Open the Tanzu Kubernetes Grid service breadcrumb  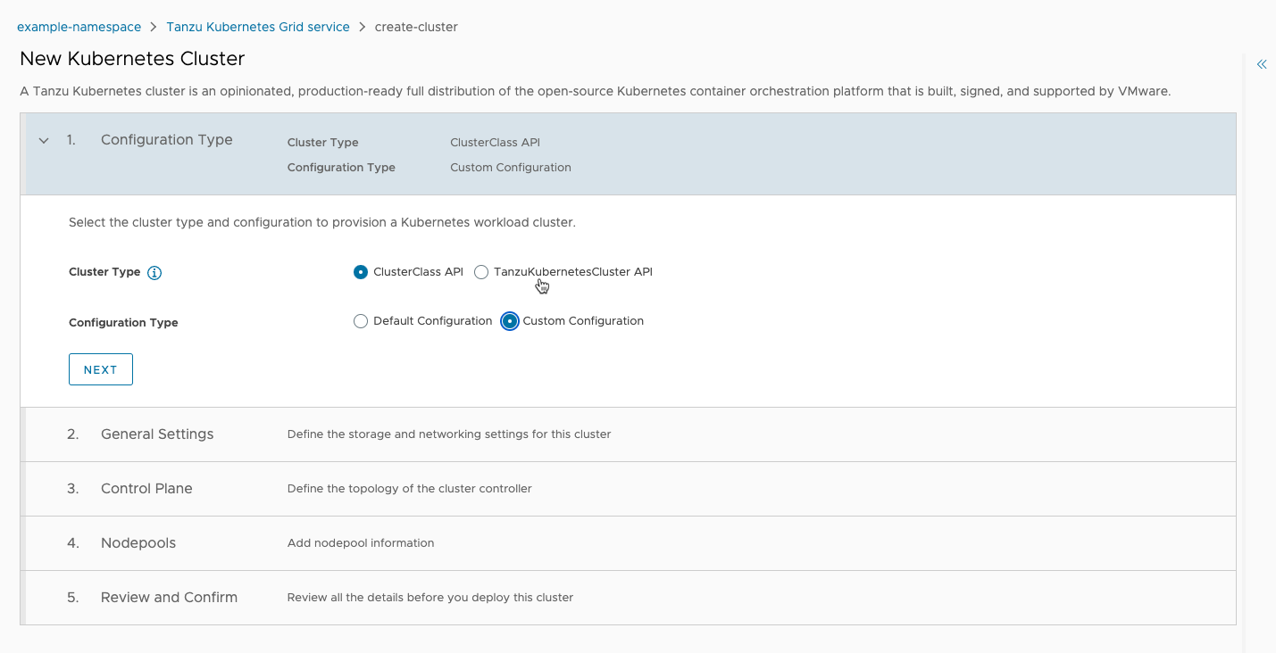(x=258, y=27)
